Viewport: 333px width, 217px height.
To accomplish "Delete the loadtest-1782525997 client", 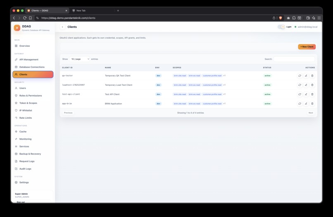I will pyautogui.click(x=312, y=85).
